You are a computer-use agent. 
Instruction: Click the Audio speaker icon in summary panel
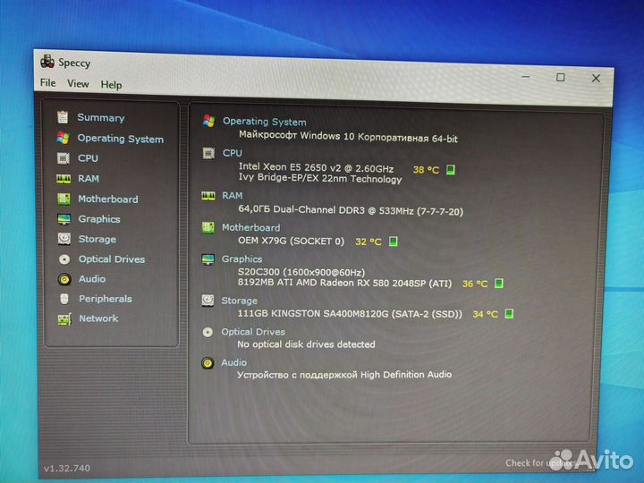click(x=208, y=363)
